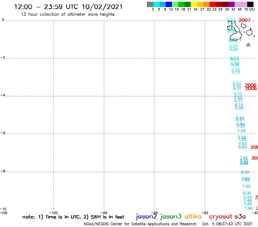Select the red "cryosat" satellite label
The width and height of the screenshot is (258, 227).
pos(221,217)
